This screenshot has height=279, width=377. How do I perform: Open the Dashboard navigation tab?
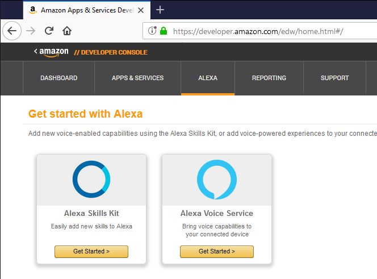tap(58, 78)
